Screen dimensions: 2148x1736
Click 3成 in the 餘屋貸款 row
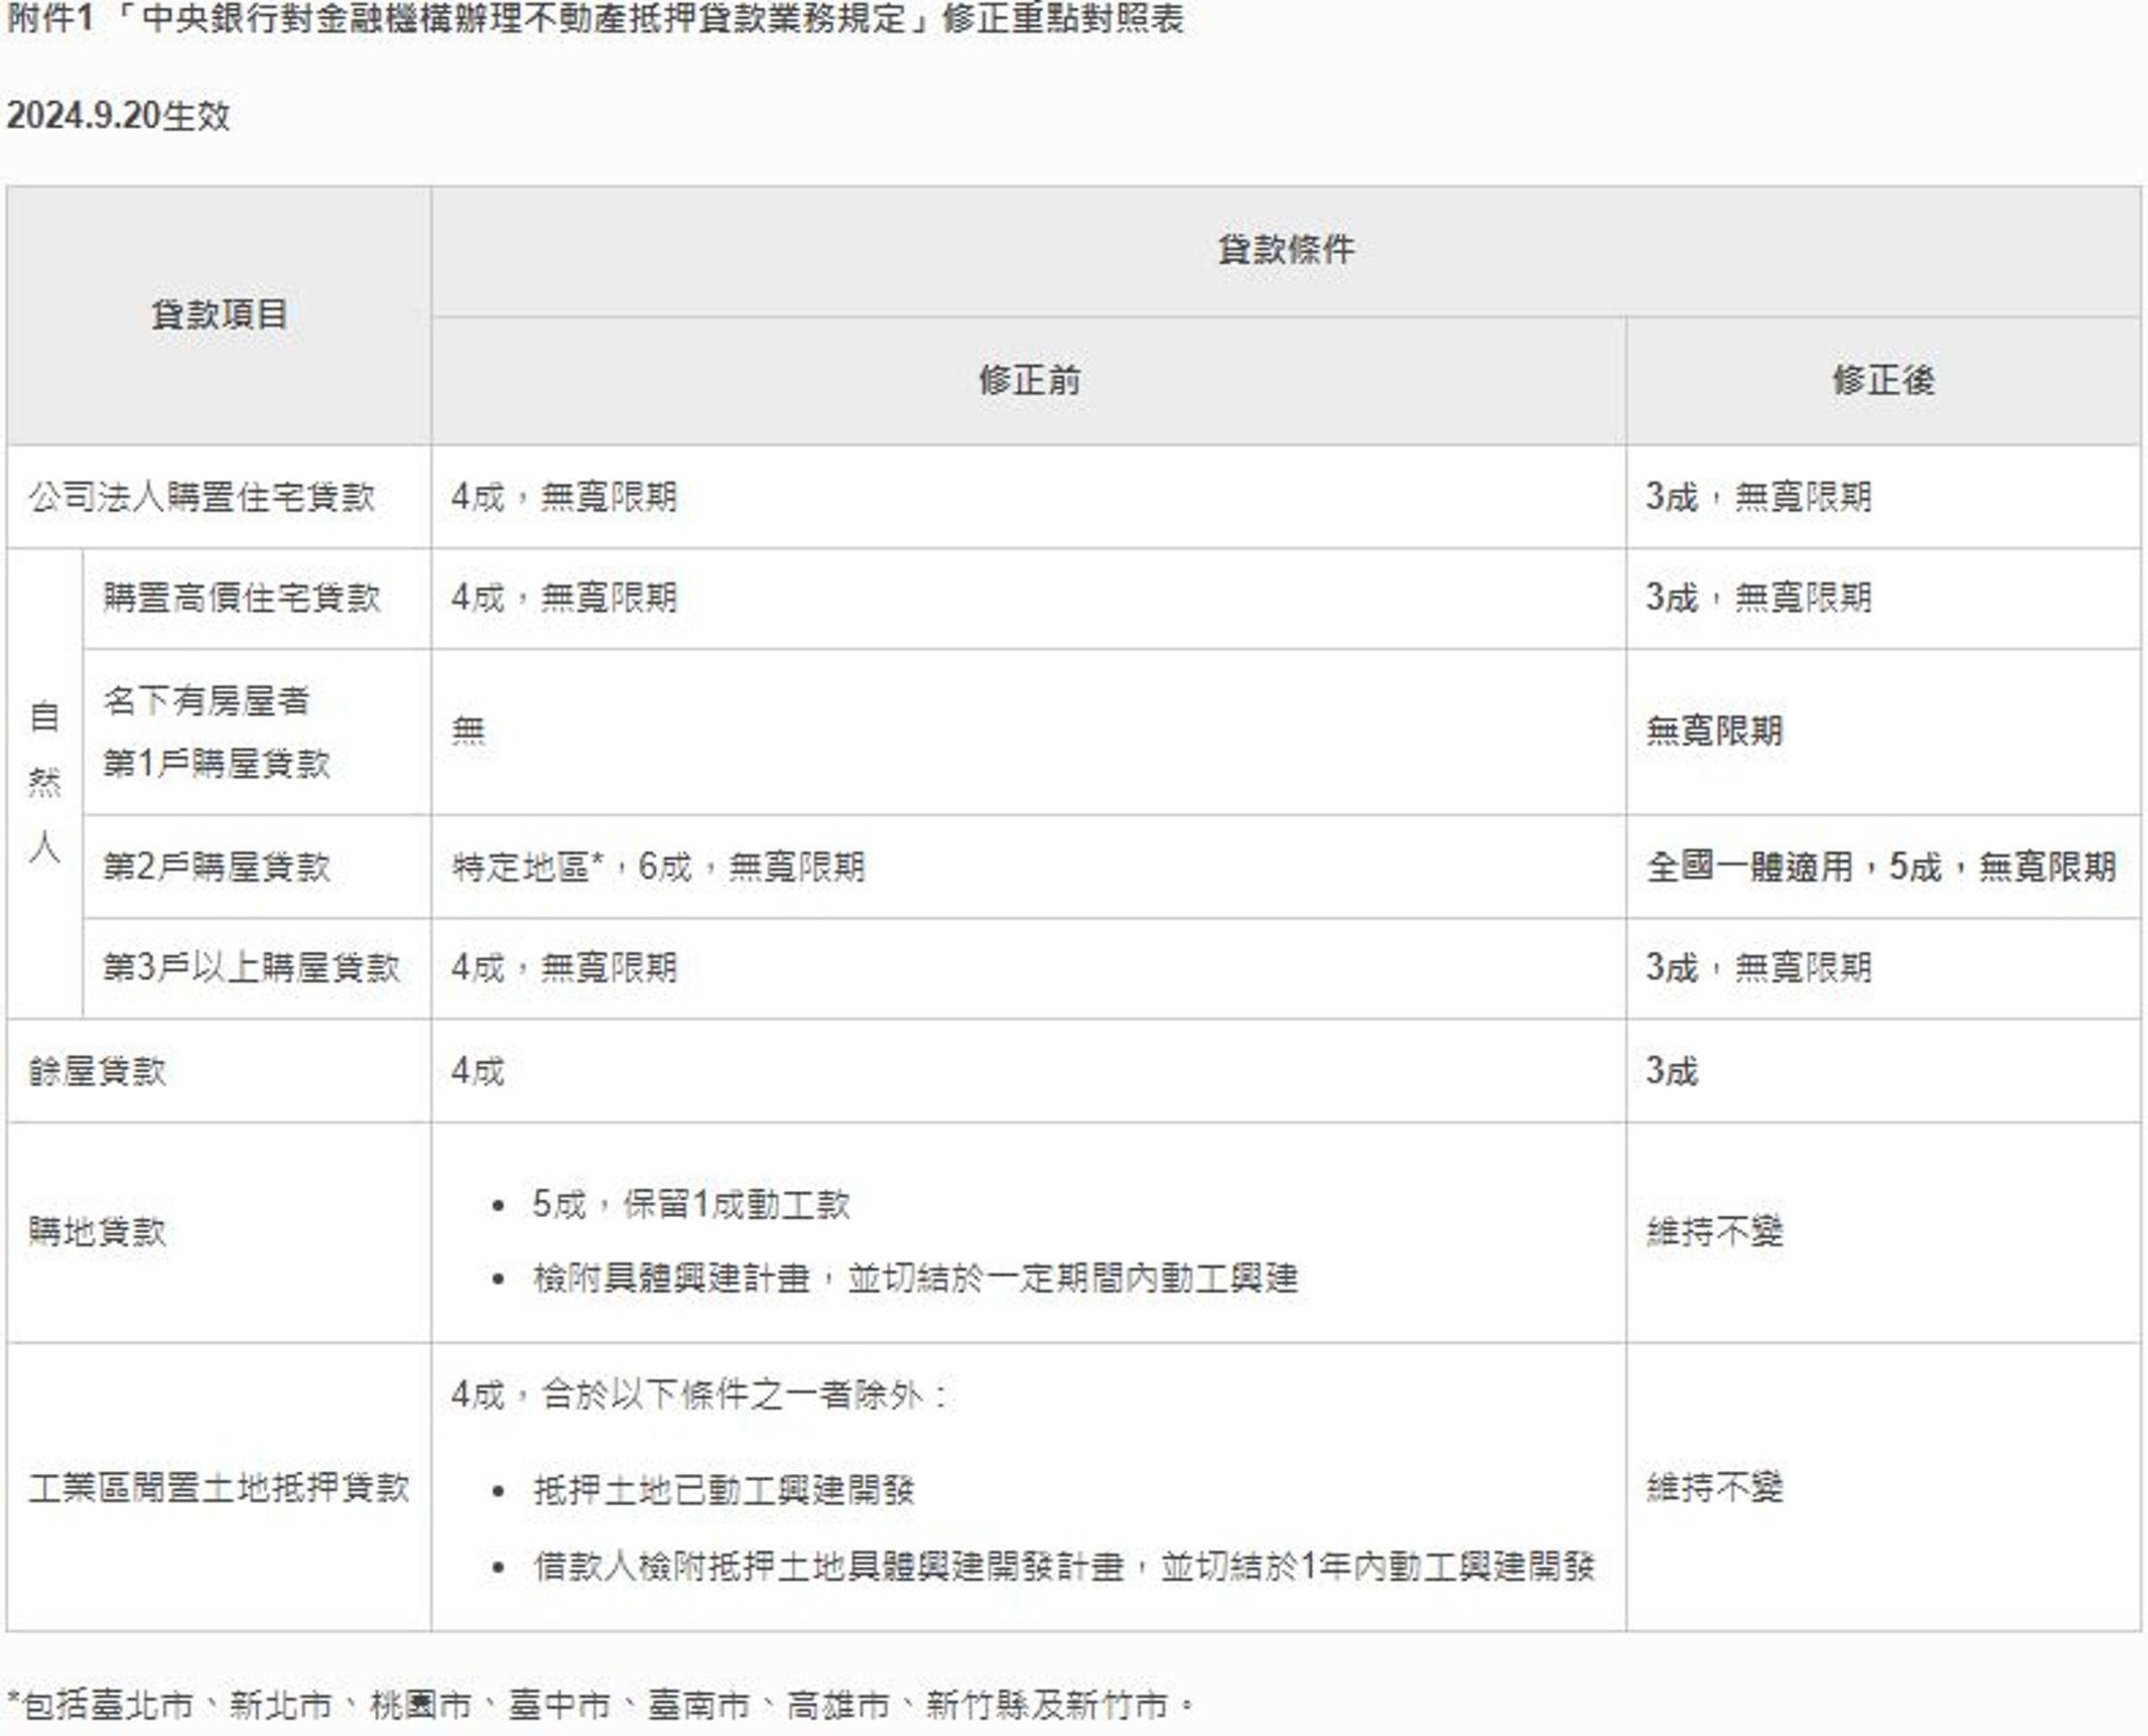point(1672,1072)
